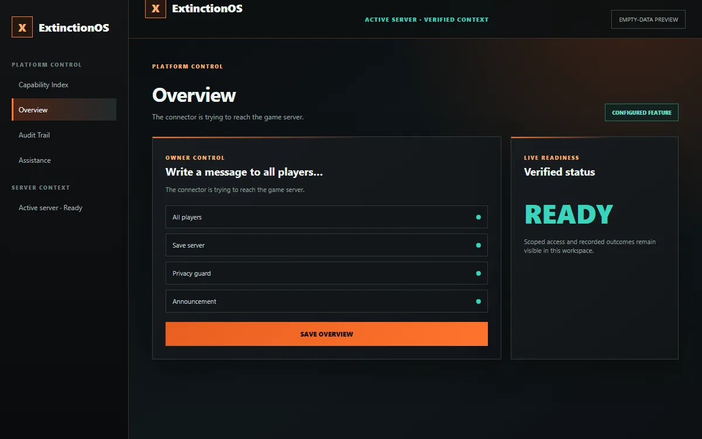Select the All players row

(326, 217)
